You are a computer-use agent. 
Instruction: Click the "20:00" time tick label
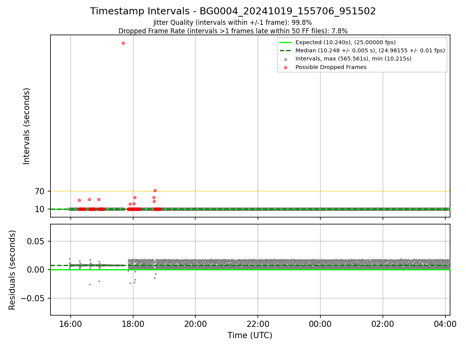195,323
